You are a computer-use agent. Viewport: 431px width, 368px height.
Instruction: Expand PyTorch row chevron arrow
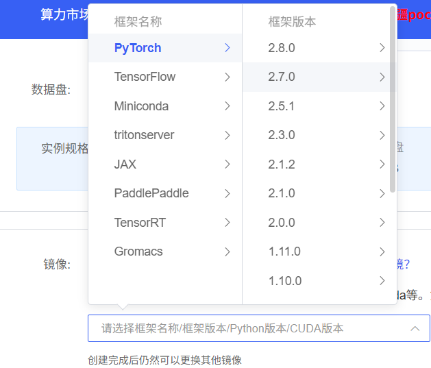pos(227,48)
